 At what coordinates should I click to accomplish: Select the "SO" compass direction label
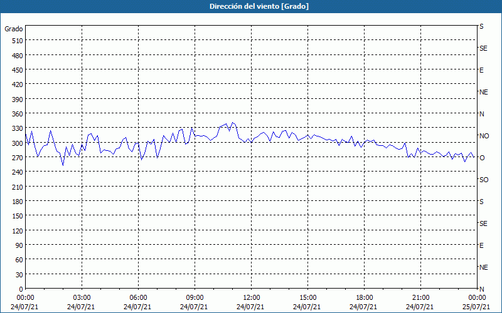point(484,180)
